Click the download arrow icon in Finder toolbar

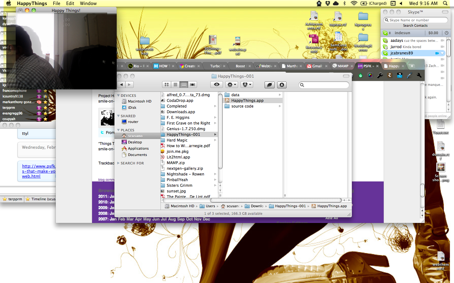282,85
